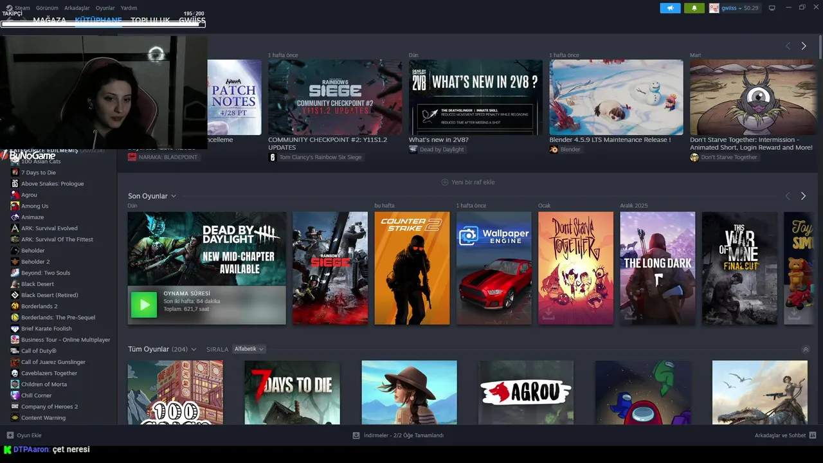
Task: Click green play button for Dead by Daylight
Action: [144, 305]
